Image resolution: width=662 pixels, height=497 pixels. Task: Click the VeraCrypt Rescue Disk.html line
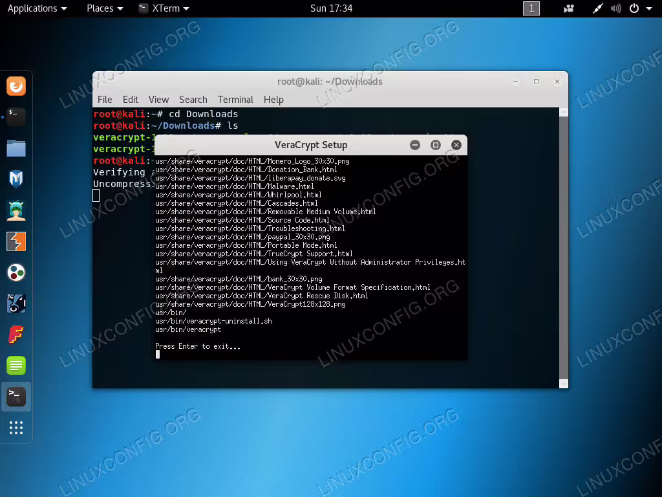coord(262,296)
